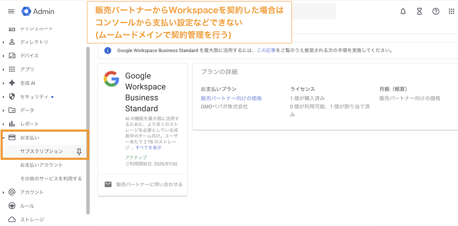The width and height of the screenshot is (458, 226).
Task: Click the 生成 AI sparkle icon
Action: (x=12, y=83)
